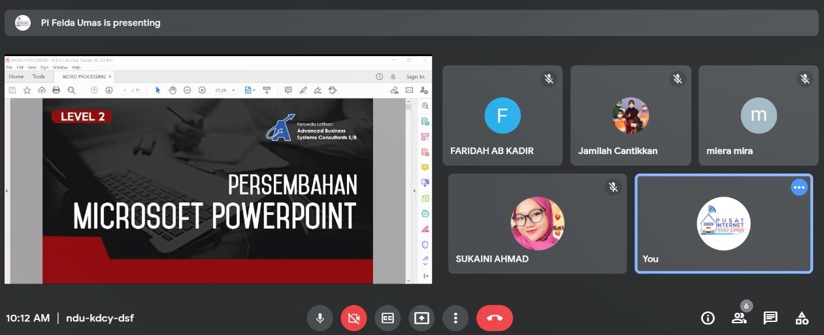Open the Activities panel icon
Viewport: 824px width, 335px height.
click(x=802, y=318)
